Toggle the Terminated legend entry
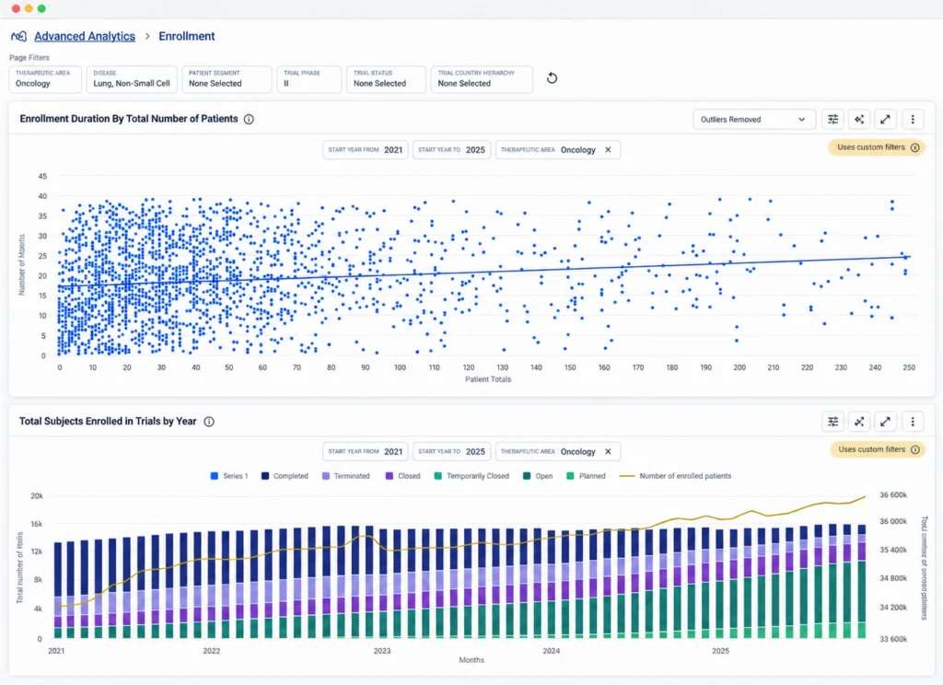943x685 pixels. click(346, 476)
